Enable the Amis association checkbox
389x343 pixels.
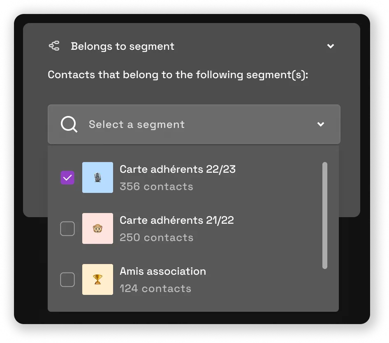(67, 279)
